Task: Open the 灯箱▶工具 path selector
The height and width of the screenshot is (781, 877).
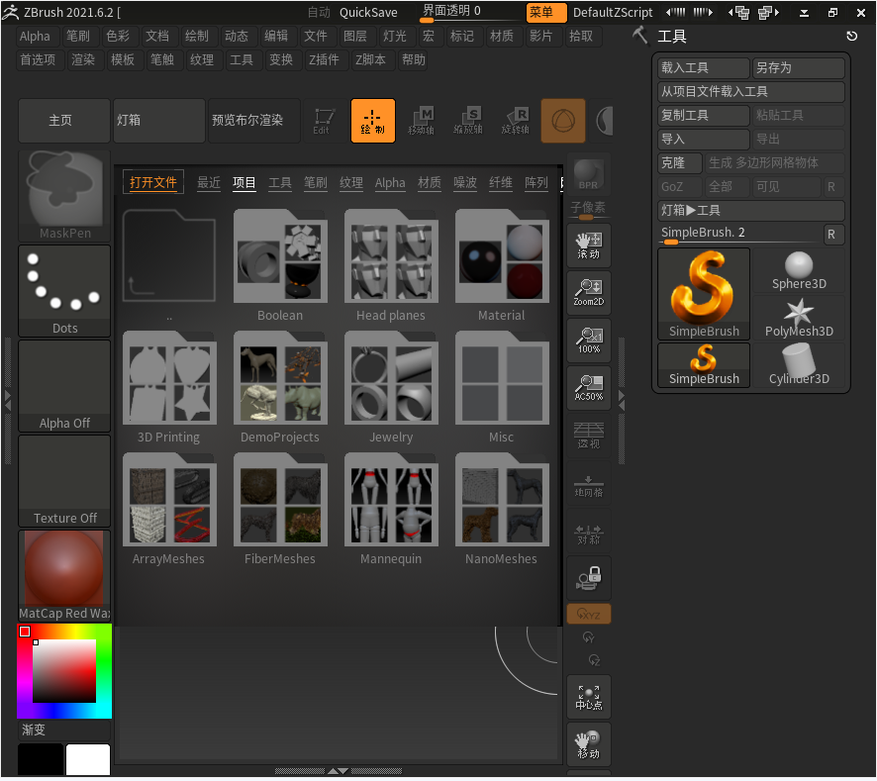Action: pos(750,210)
